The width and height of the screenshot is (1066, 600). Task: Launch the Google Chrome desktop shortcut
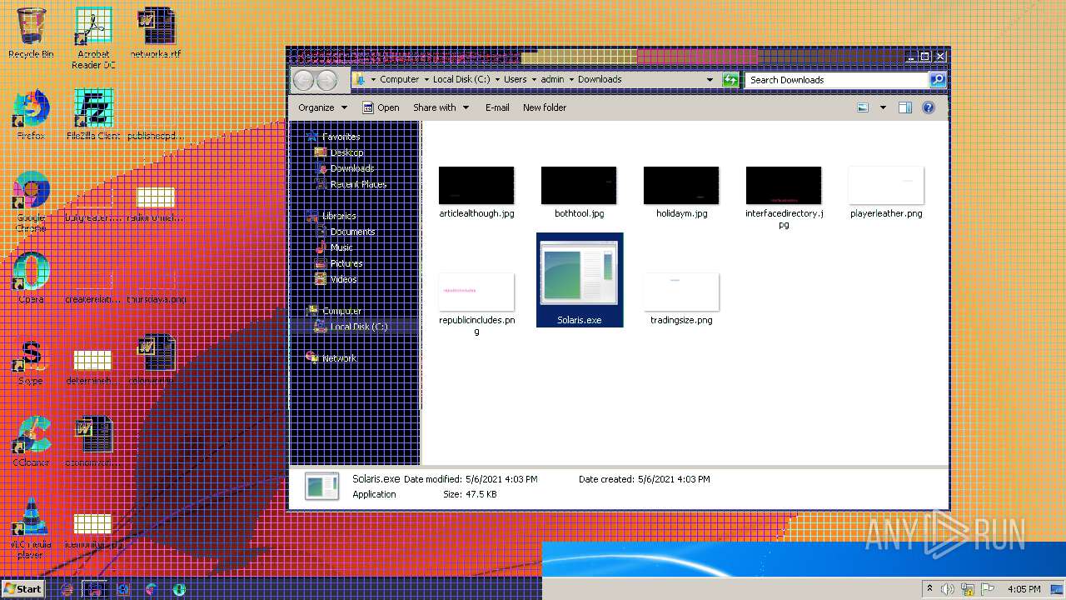tap(31, 201)
